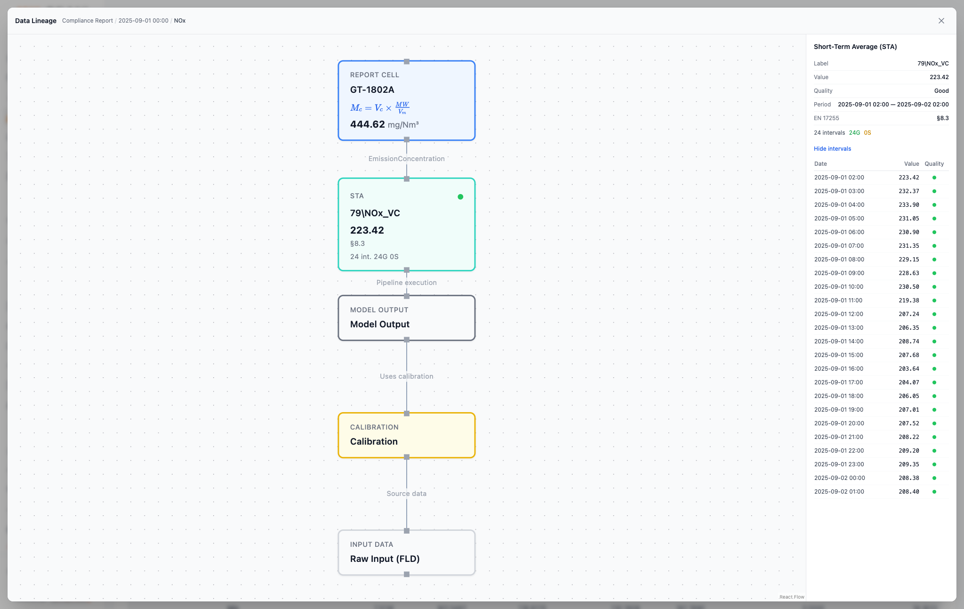Click the EmissionConcentration edge label
Image resolution: width=964 pixels, height=609 pixels.
tap(407, 159)
